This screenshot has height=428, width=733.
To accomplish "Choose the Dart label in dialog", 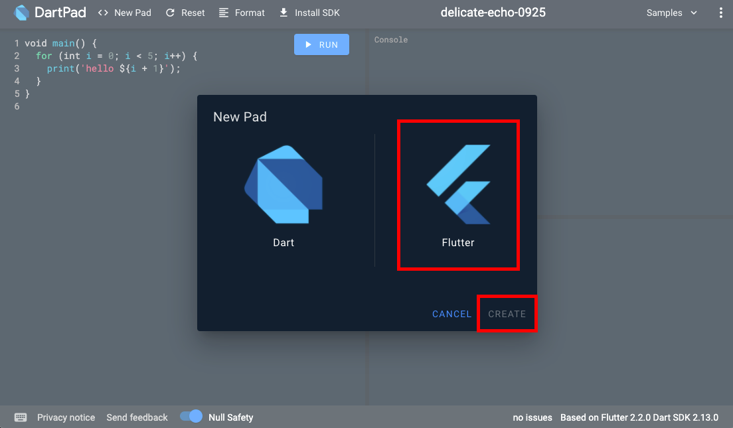I will (284, 242).
